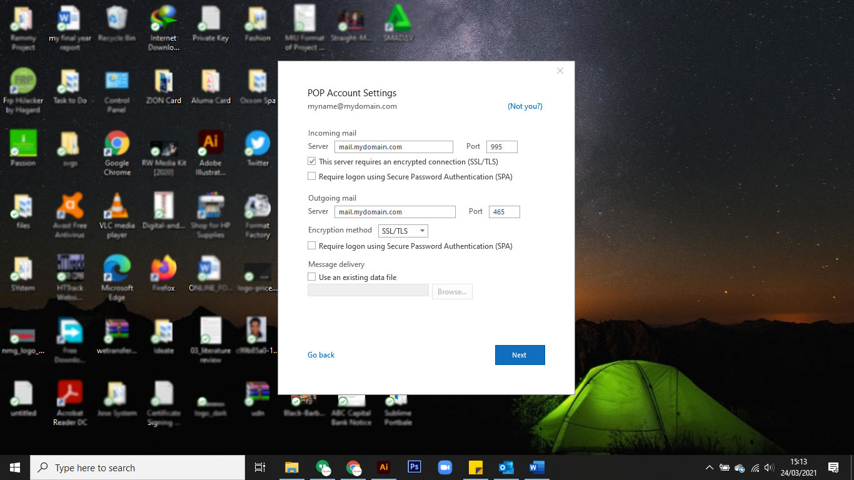
Task: Open File Explorer from the taskbar
Action: 292,467
